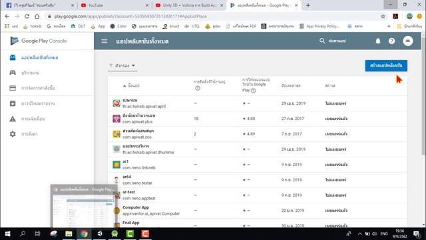Click the page vertical scrollbar

tap(423, 95)
